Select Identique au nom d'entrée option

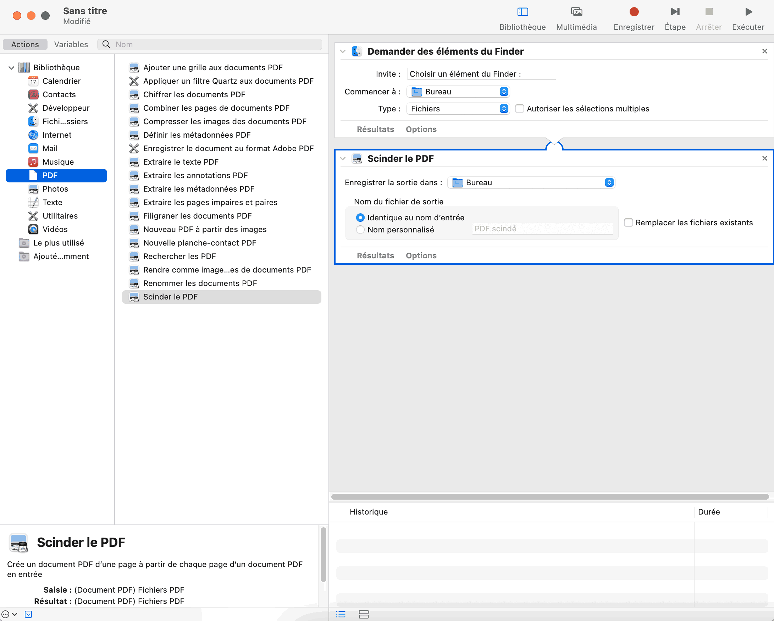(360, 217)
